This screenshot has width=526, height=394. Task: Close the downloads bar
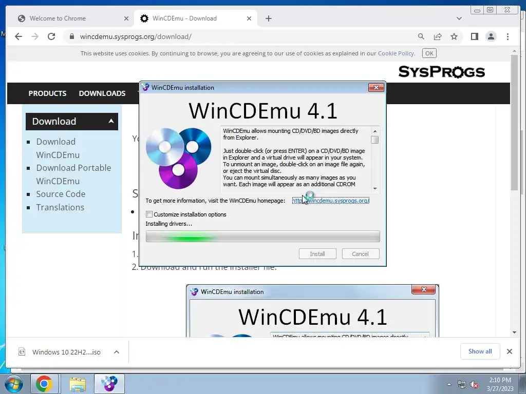point(509,351)
